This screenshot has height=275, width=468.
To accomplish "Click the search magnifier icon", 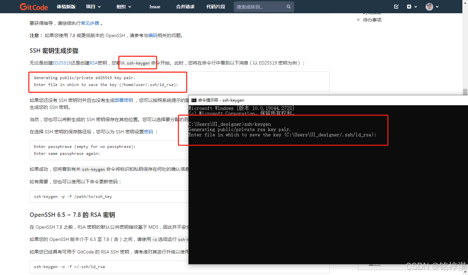I will (x=289, y=7).
